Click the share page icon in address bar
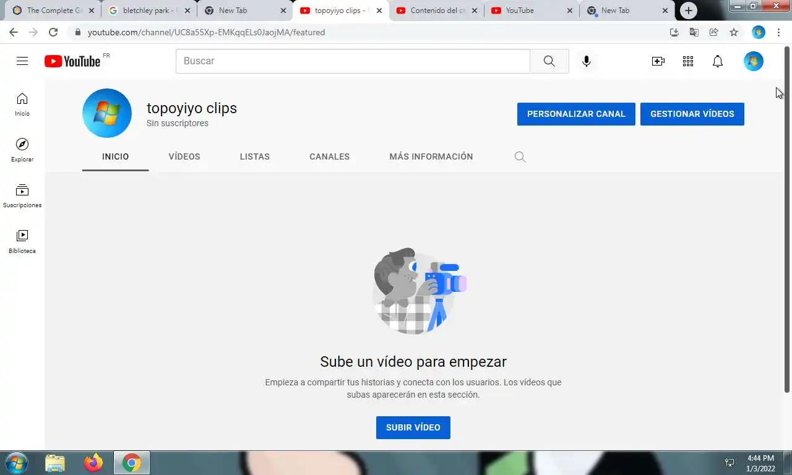Screen dimensions: 792x475 tap(714, 32)
